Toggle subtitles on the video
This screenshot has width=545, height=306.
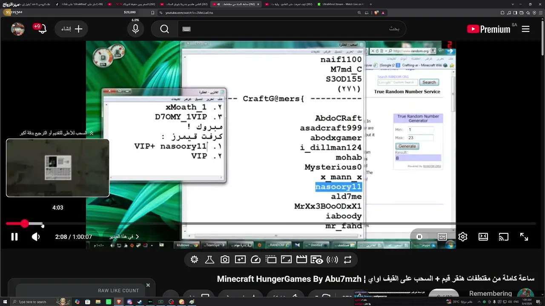(x=442, y=237)
